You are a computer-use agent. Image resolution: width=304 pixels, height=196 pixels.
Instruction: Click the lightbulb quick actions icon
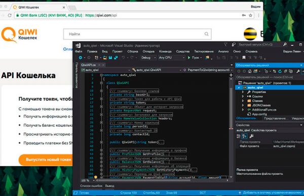pos(96,177)
